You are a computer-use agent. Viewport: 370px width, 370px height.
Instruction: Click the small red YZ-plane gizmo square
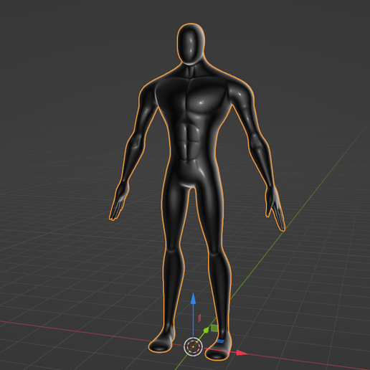tap(199, 318)
